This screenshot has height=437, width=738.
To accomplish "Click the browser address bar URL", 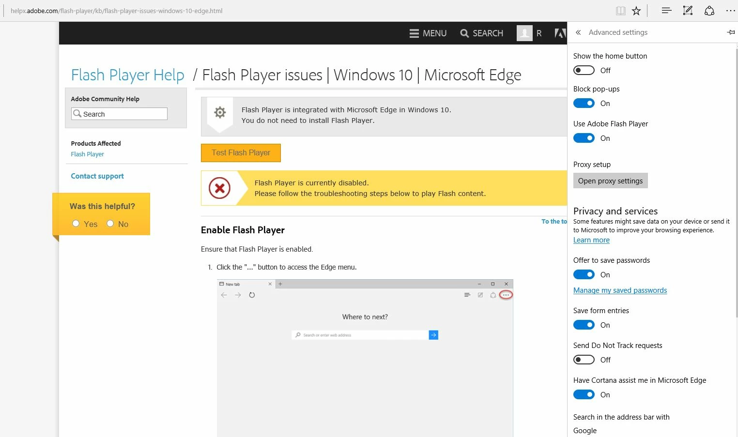I will (116, 11).
